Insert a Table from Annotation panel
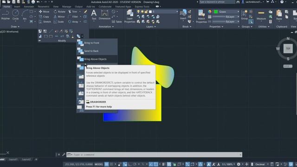This screenshot has height=167, width=297. [x=117, y=22]
